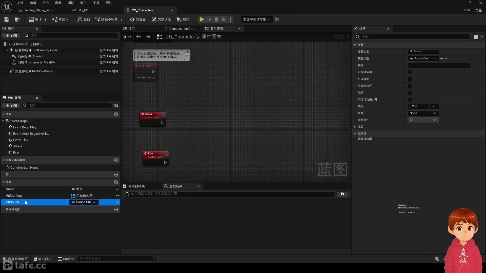Add new macro with 宏 plus icon
This screenshot has height=273, width=486.
pos(116,175)
